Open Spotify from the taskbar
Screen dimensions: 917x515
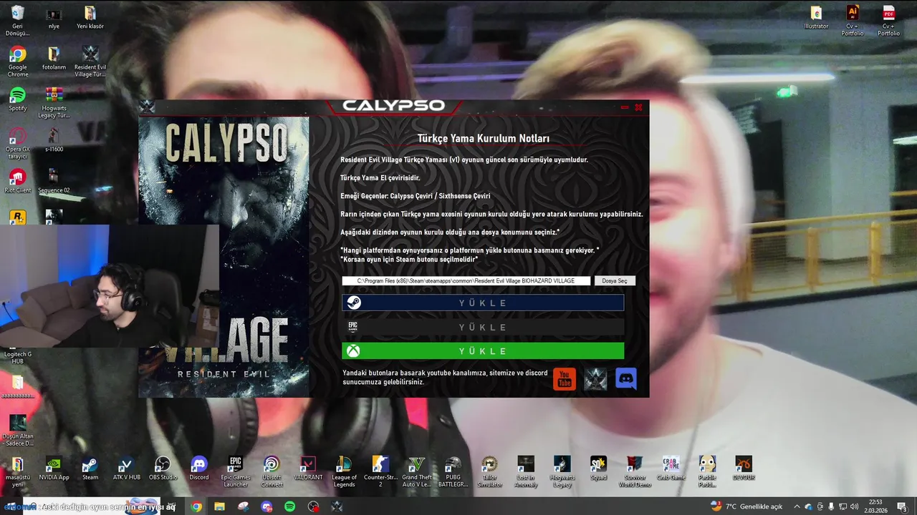(x=289, y=506)
